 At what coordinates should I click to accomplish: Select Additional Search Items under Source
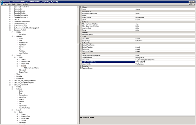coord(31,68)
